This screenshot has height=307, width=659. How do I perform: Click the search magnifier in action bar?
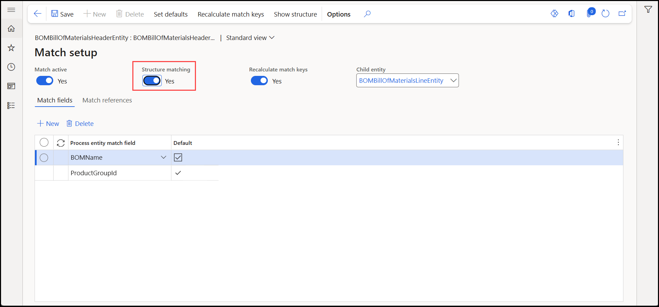367,14
